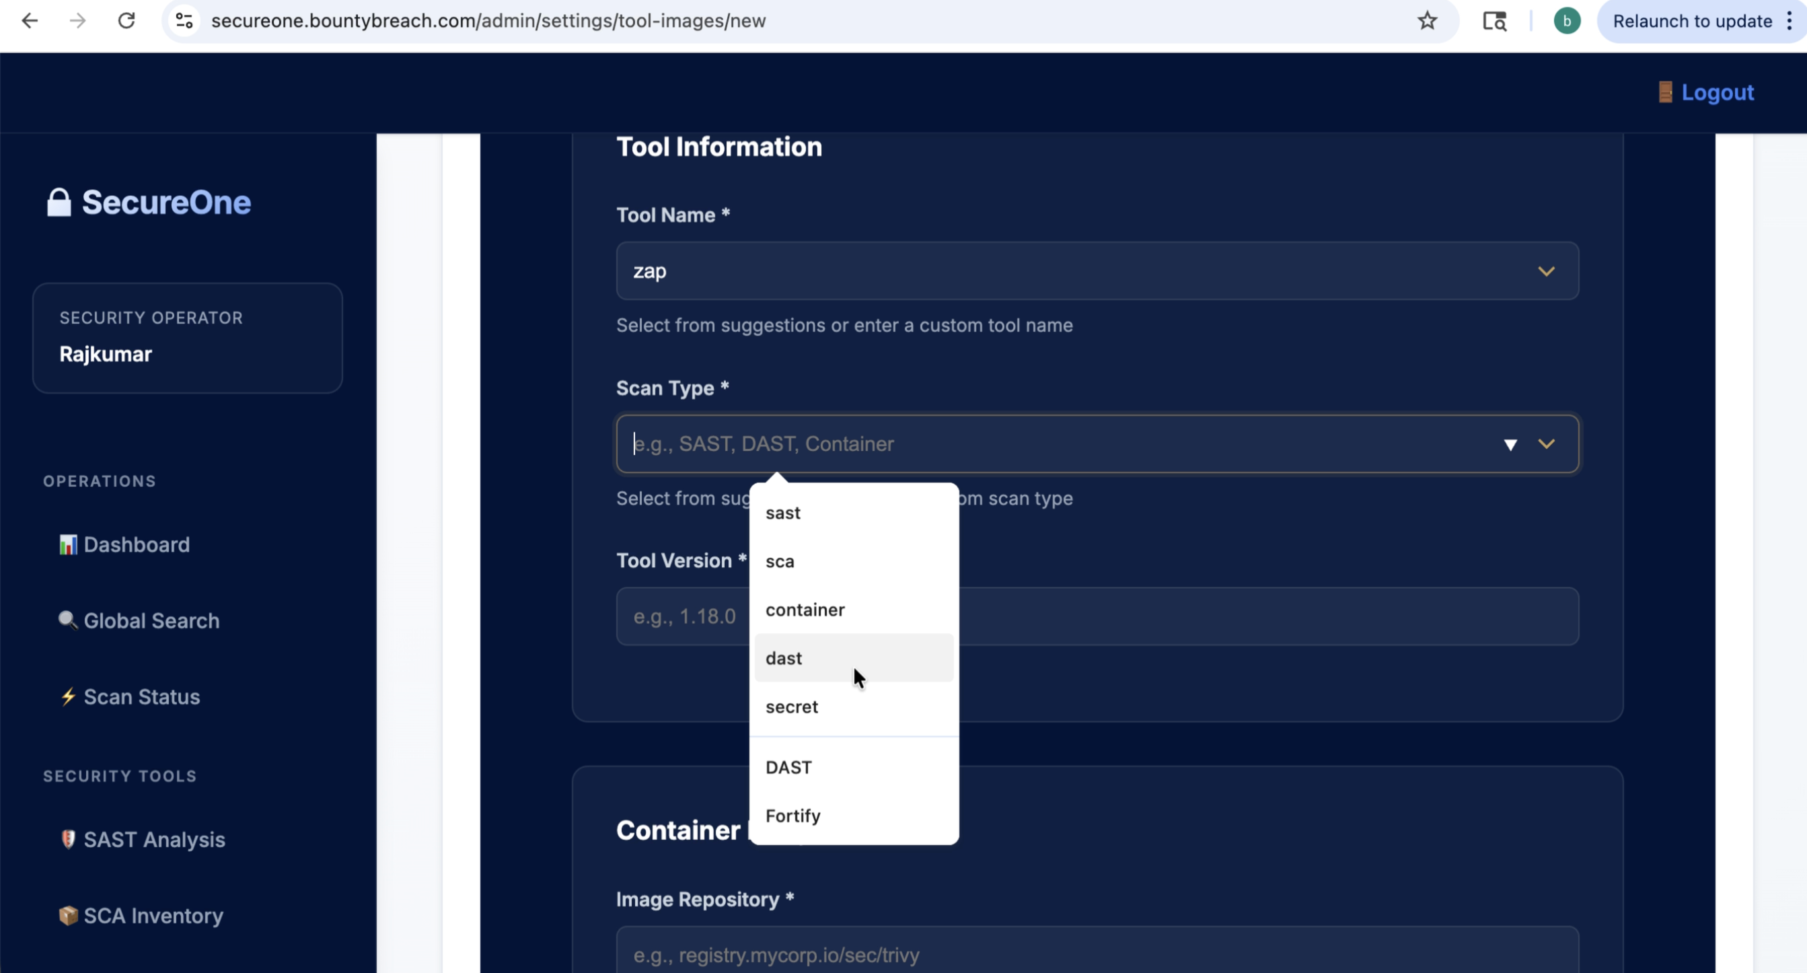Expand Tool Name chevron arrow
Image resolution: width=1807 pixels, height=973 pixels.
tap(1546, 271)
